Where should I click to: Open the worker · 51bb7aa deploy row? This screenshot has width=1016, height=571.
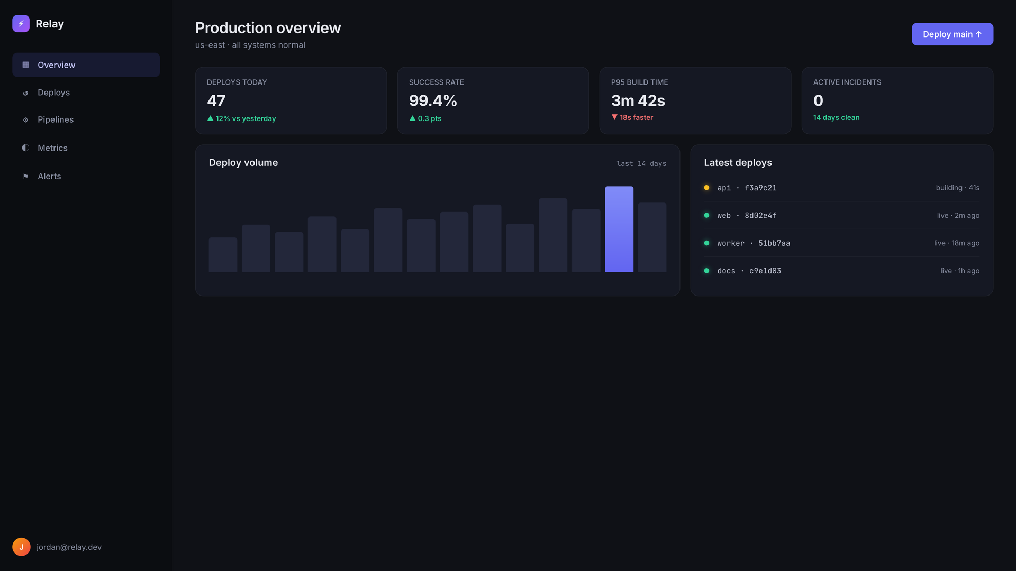pyautogui.click(x=841, y=243)
